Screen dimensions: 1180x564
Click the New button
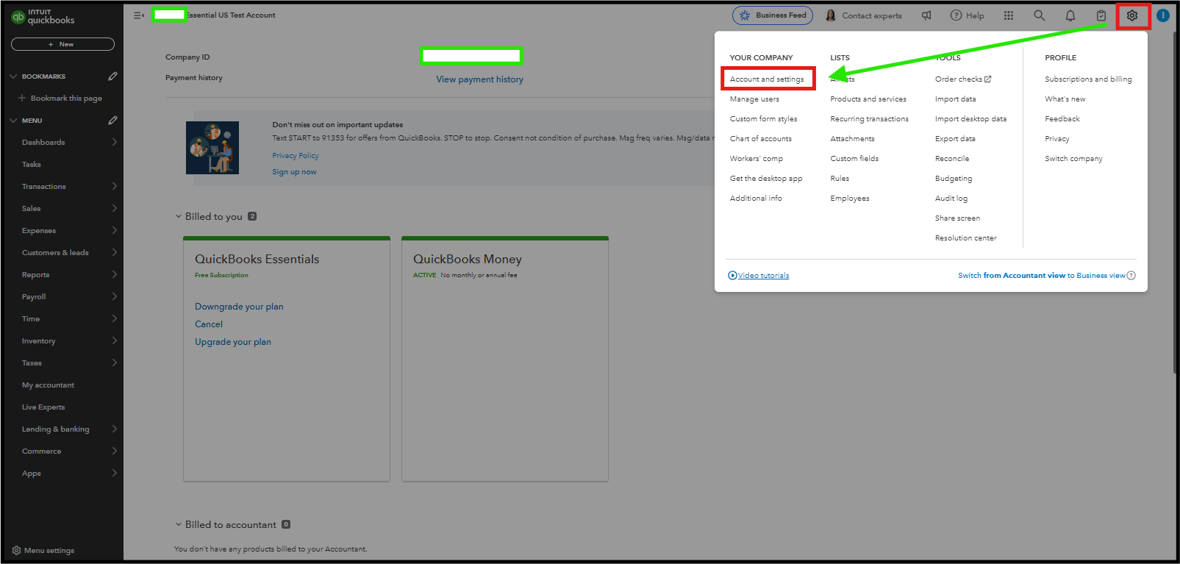click(62, 44)
